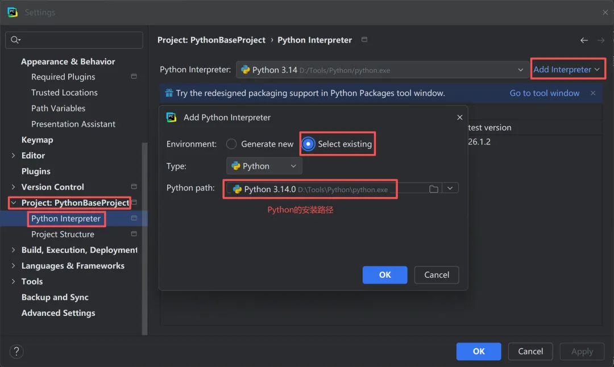Open Project Structure settings
The width and height of the screenshot is (614, 367).
(x=63, y=234)
